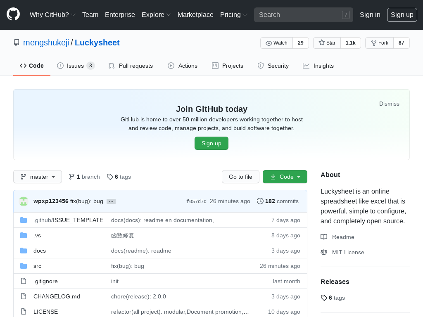The height and width of the screenshot is (317, 423).
Task: Focus the Search input field
Action: 304,15
